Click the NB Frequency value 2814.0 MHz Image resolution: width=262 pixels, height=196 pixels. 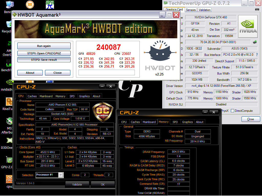(x=198, y=141)
